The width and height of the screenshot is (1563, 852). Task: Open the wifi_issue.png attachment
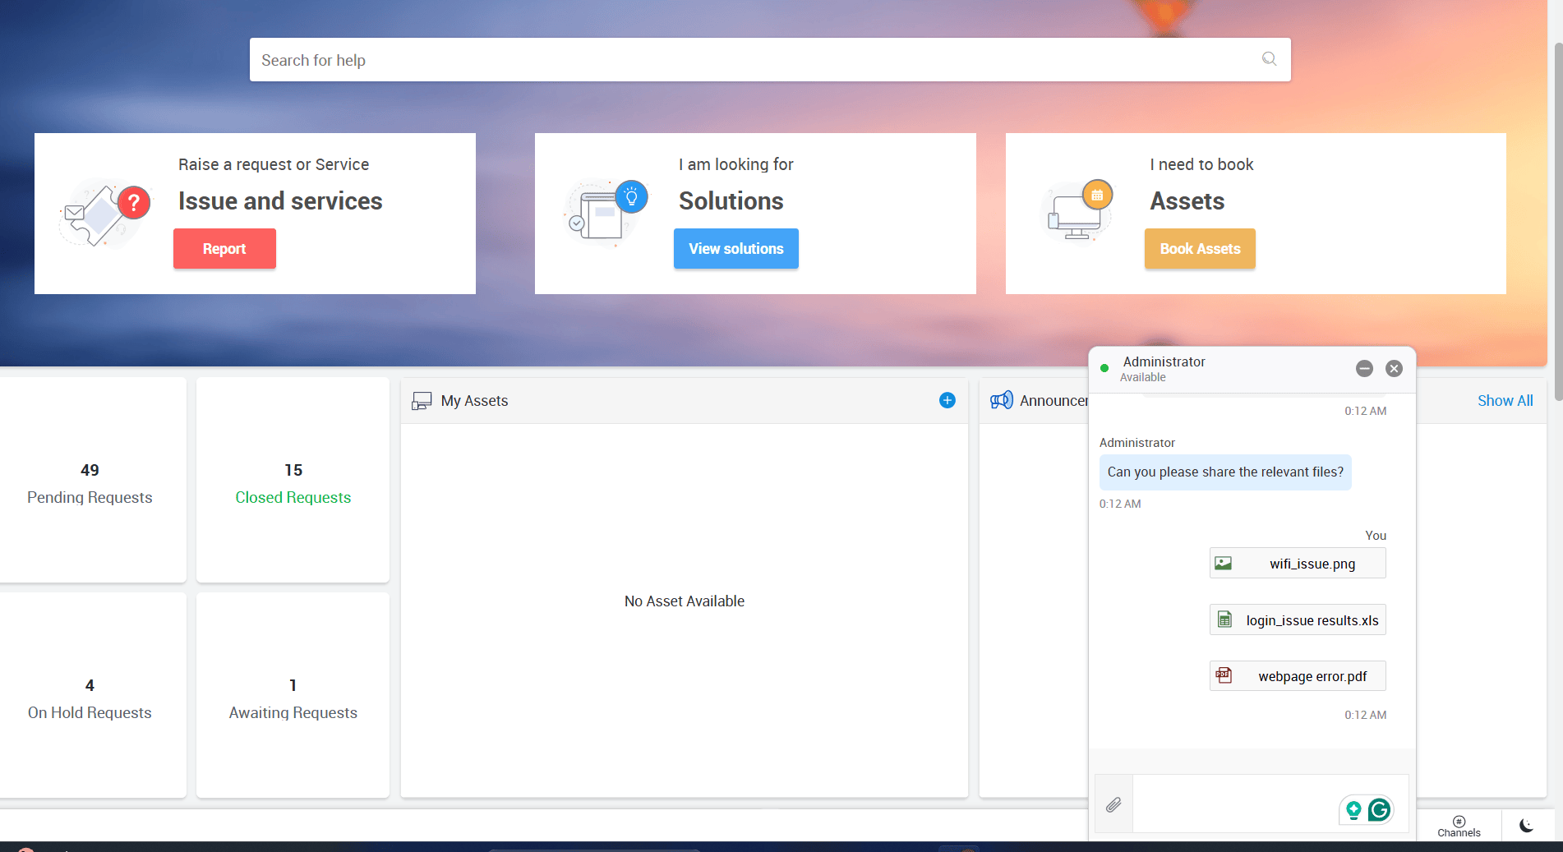click(x=1297, y=563)
